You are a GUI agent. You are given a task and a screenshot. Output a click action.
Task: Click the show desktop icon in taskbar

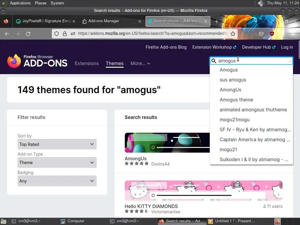(4, 221)
